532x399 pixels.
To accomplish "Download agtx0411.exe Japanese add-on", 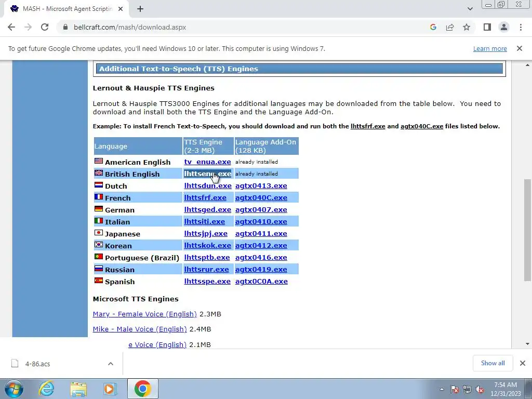I will (x=261, y=234).
